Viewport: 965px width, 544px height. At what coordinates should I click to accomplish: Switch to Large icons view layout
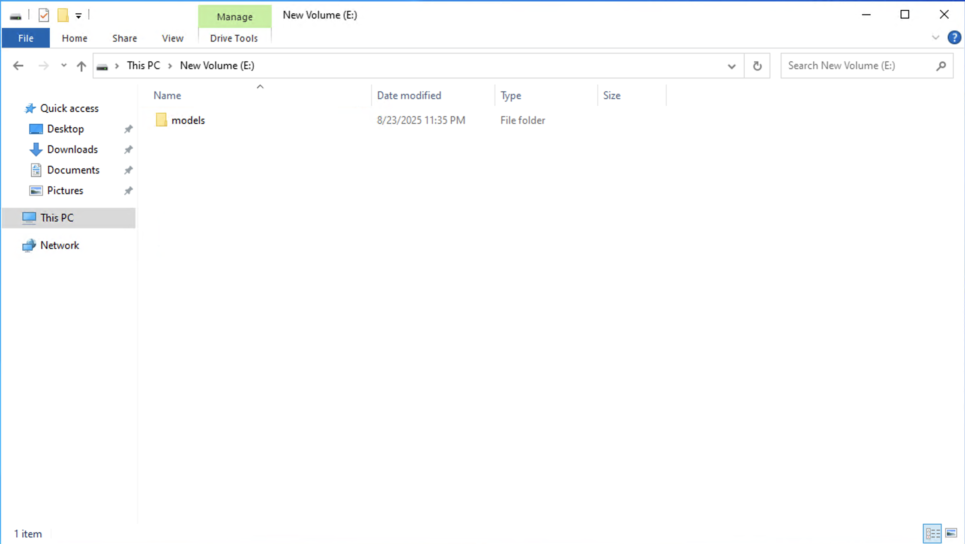[x=951, y=533]
